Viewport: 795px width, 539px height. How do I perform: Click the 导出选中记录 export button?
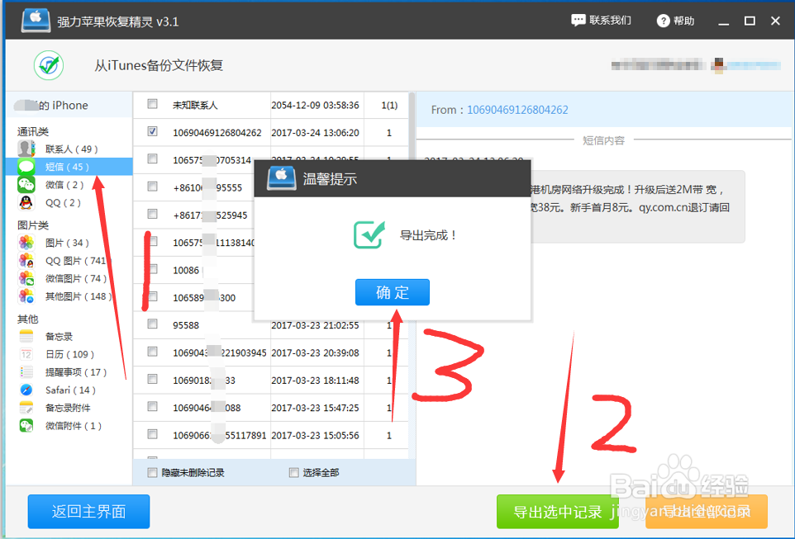[x=557, y=511]
